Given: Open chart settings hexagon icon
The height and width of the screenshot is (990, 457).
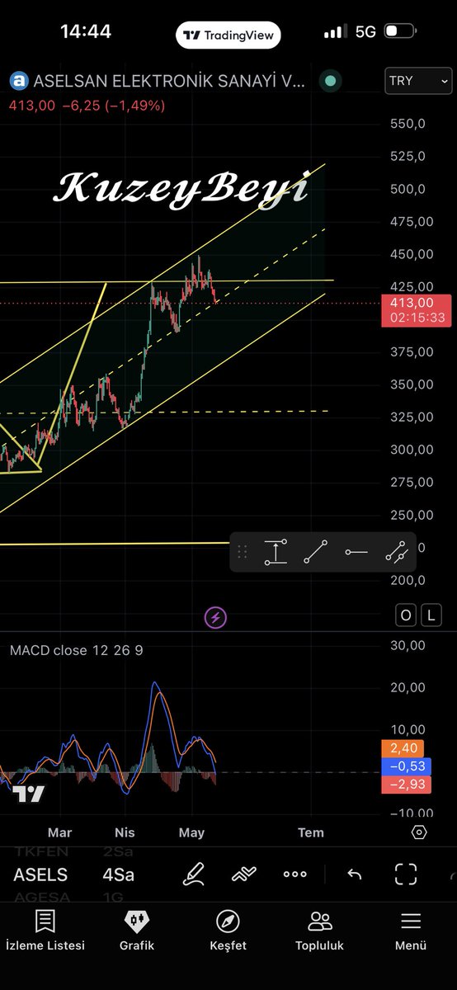Looking at the screenshot, I should click(x=418, y=832).
